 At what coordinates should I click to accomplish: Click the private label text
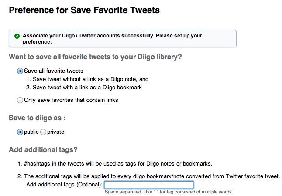(x=55, y=132)
